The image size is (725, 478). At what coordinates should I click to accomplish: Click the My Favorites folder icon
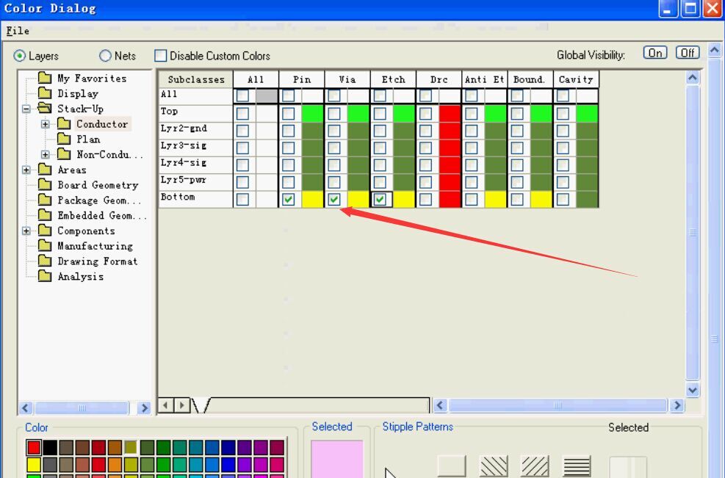click(x=45, y=78)
